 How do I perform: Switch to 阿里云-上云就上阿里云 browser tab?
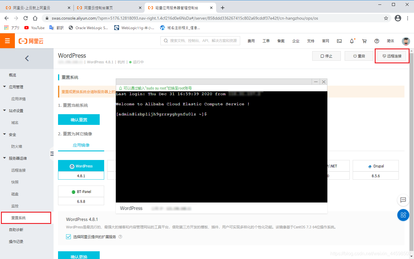point(38,8)
